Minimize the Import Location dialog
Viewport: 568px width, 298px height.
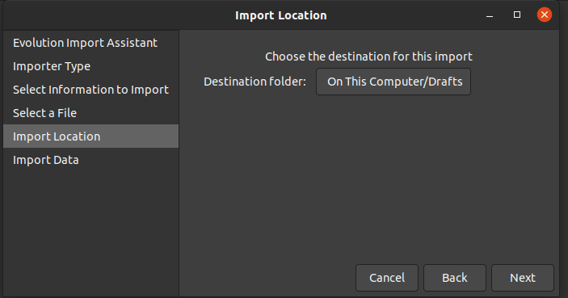pos(490,15)
